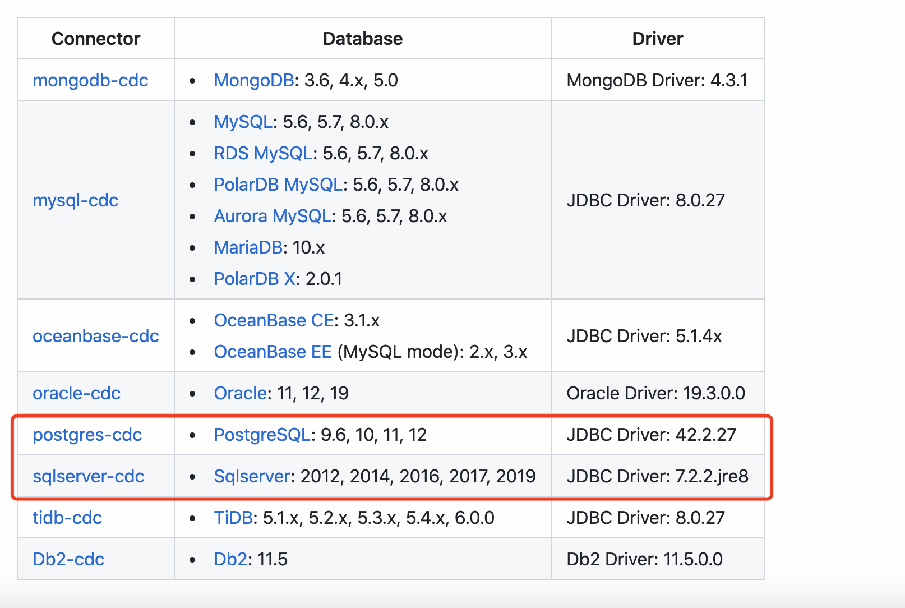
Task: Open the oceanbase-cdc connector link
Action: pyautogui.click(x=96, y=336)
